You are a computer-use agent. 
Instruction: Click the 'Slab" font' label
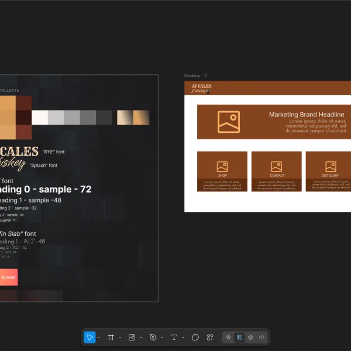click(22, 233)
